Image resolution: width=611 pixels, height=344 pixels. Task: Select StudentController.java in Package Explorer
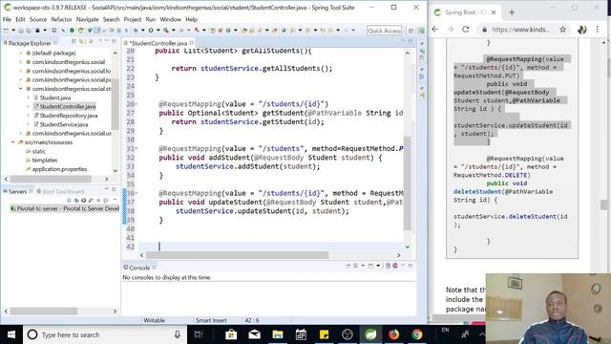coord(68,106)
